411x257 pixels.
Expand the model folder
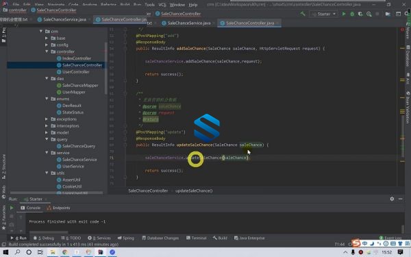tap(47, 132)
